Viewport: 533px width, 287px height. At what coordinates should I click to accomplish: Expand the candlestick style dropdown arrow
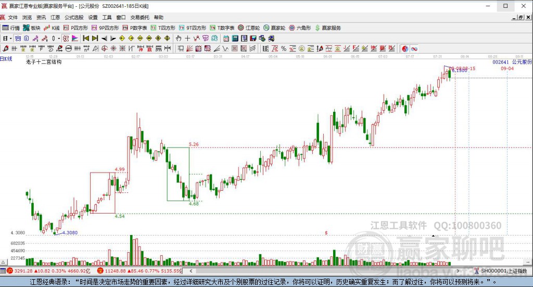click(58, 38)
